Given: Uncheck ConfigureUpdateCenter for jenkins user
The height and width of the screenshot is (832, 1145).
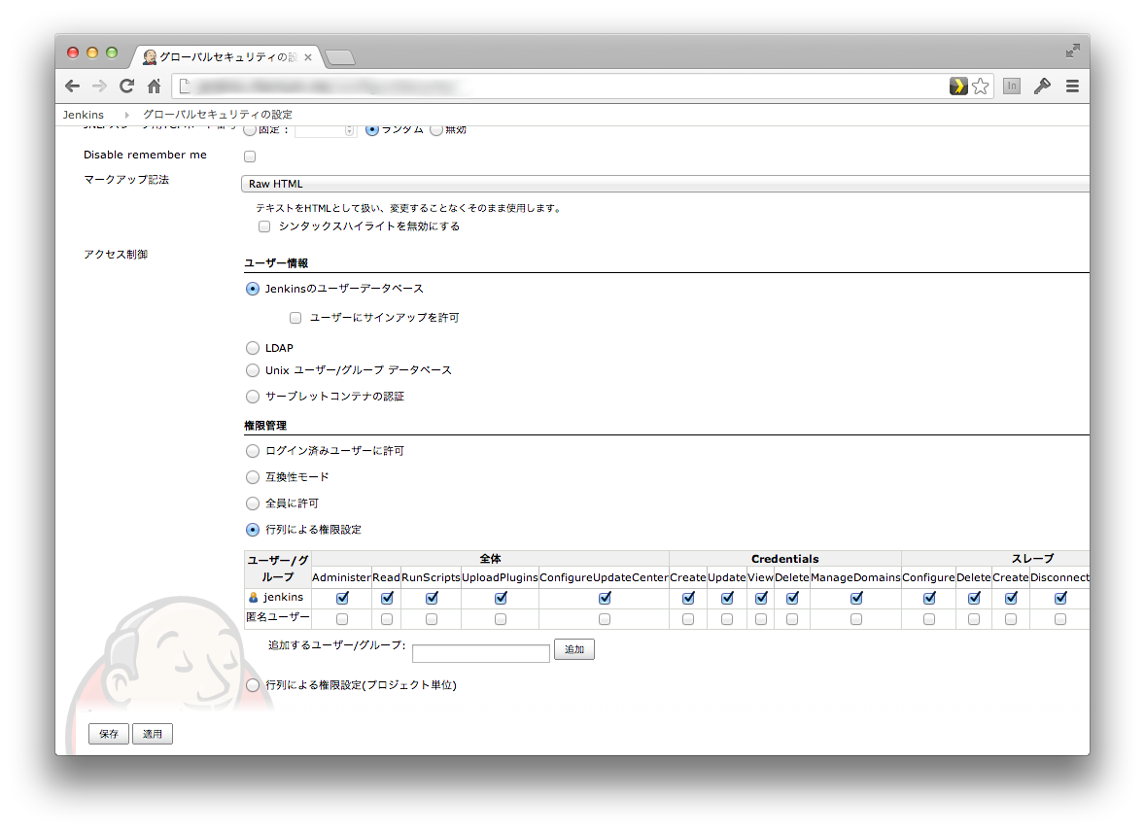Looking at the screenshot, I should coord(605,598).
